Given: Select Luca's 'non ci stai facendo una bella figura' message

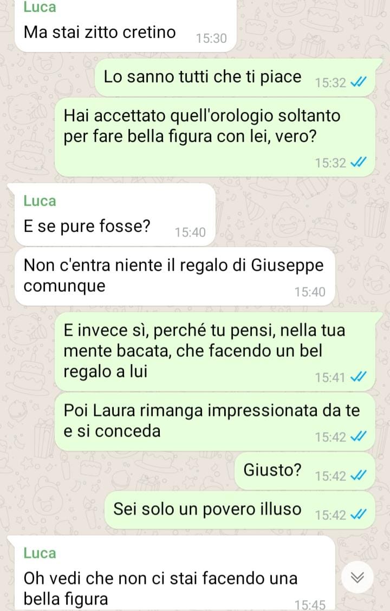Looking at the screenshot, I should tap(175, 573).
